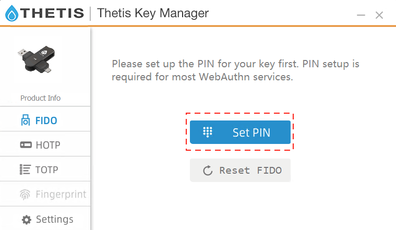
Task: Click the Fingerprint icon in sidebar
Action: (25, 195)
